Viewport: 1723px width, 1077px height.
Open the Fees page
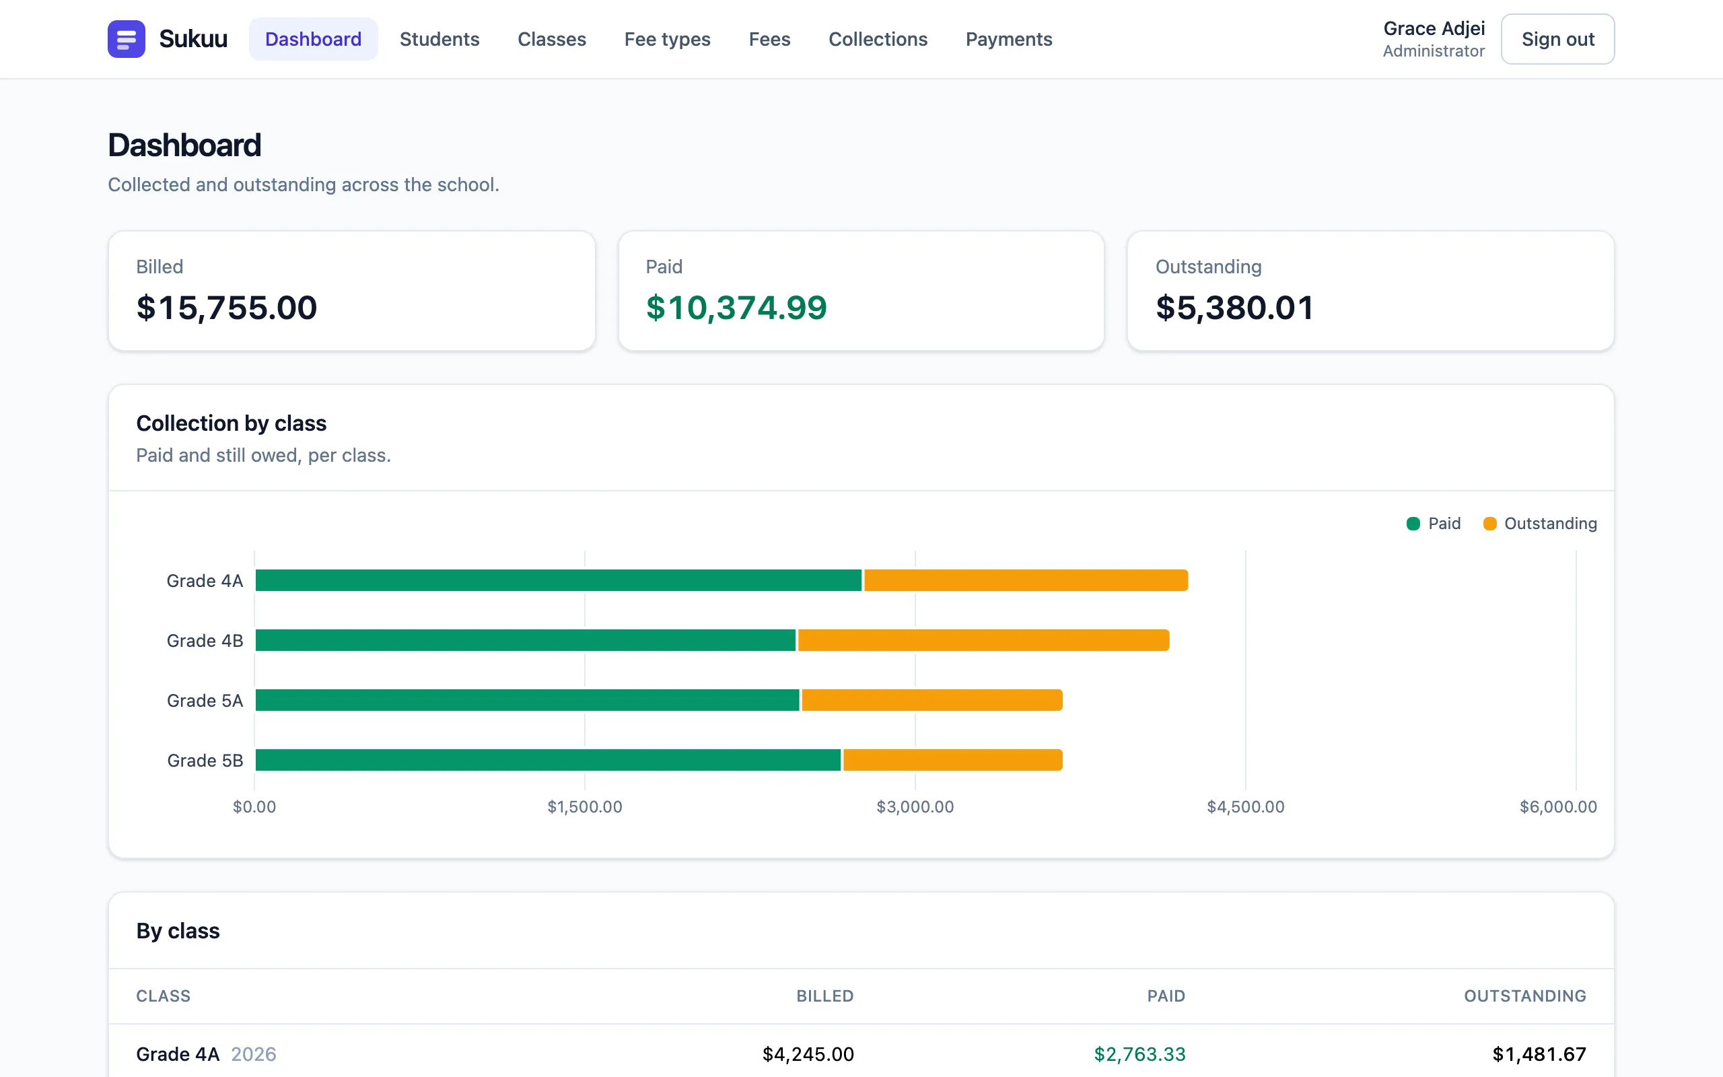770,39
